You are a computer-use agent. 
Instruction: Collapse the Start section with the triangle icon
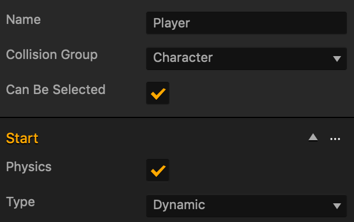coord(313,137)
